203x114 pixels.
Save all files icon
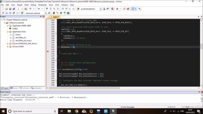[x=14, y=9]
